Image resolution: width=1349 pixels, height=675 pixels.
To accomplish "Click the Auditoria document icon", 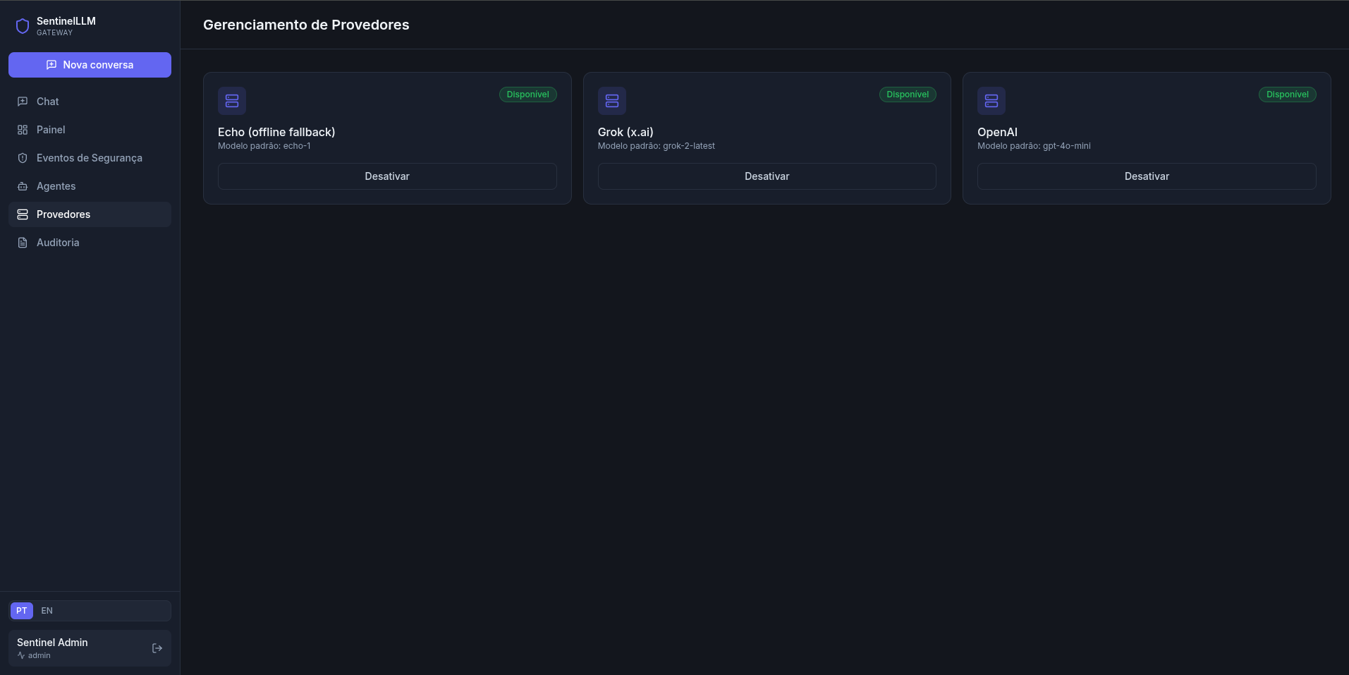I will pyautogui.click(x=23, y=243).
